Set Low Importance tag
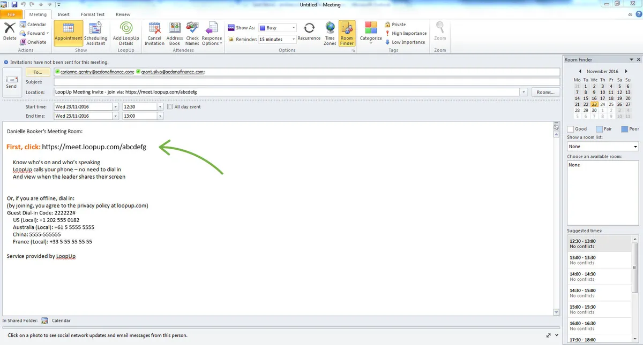Screen dimensions: 643x345 (405, 42)
